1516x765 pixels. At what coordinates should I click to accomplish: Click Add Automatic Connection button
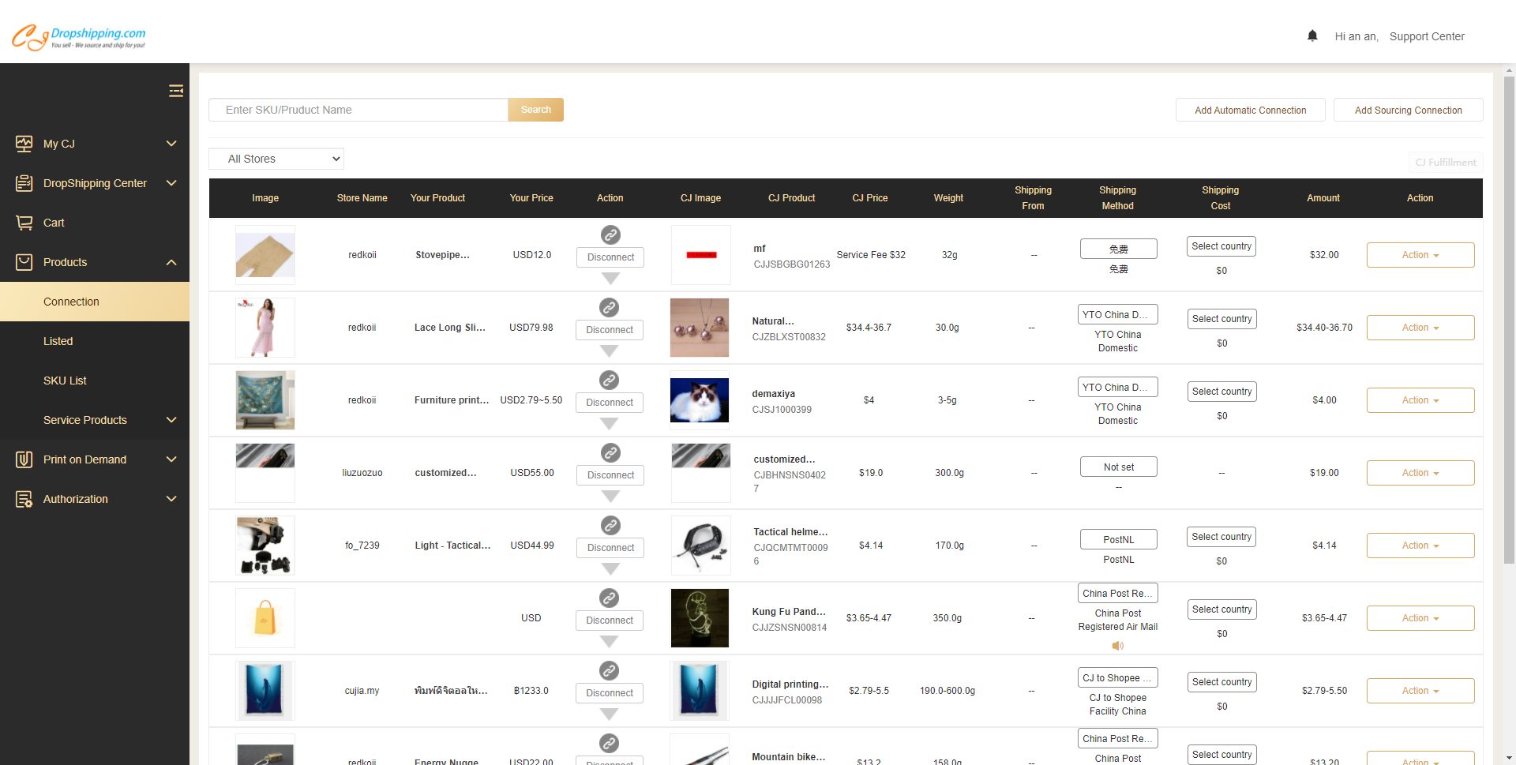[1250, 111]
